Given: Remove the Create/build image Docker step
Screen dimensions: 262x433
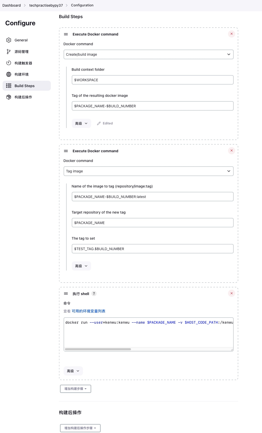Looking at the screenshot, I should point(231,34).
